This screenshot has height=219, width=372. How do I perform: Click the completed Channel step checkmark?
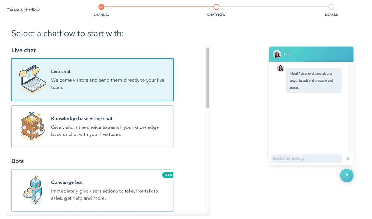101,6
